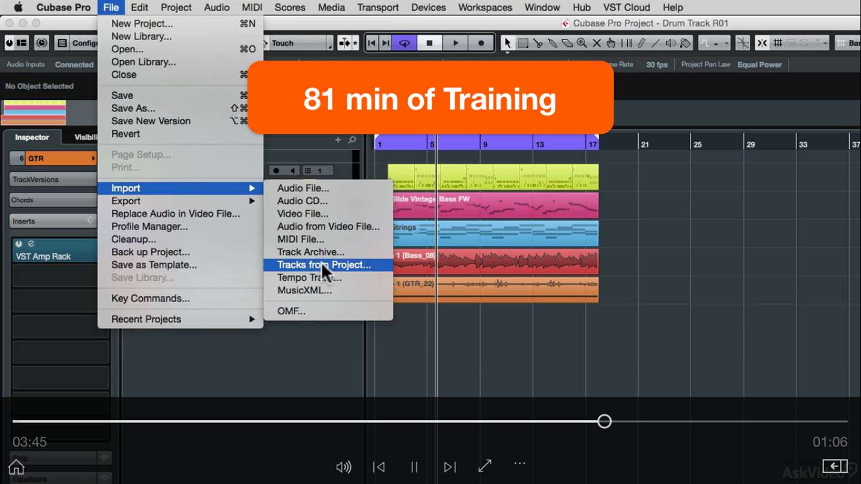The height and width of the screenshot is (484, 861).
Task: Select the VST Amp Rack insert slot
Action: (x=54, y=251)
